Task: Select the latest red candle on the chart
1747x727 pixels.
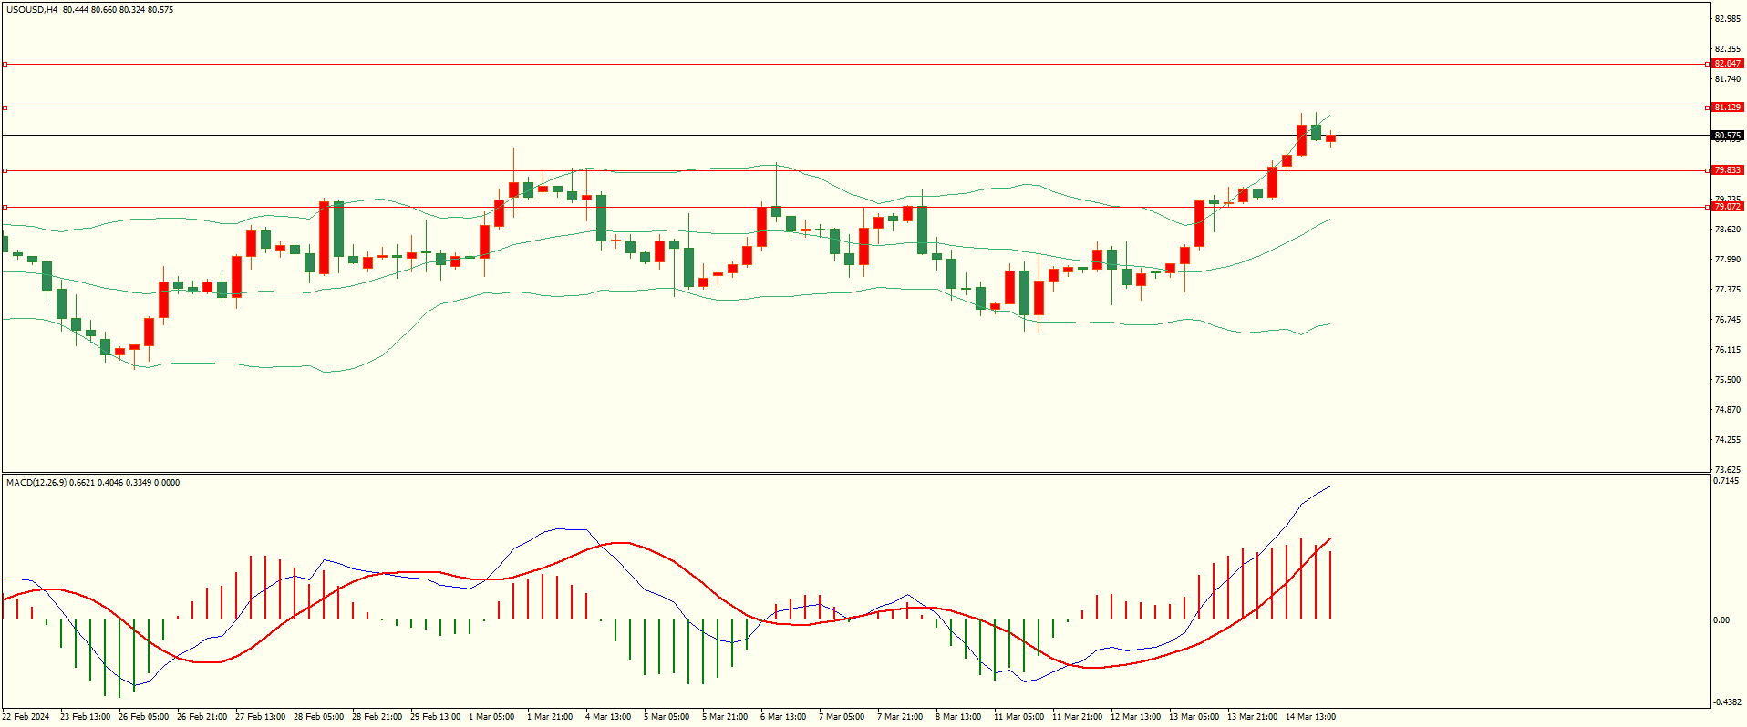Action: [x=1331, y=138]
